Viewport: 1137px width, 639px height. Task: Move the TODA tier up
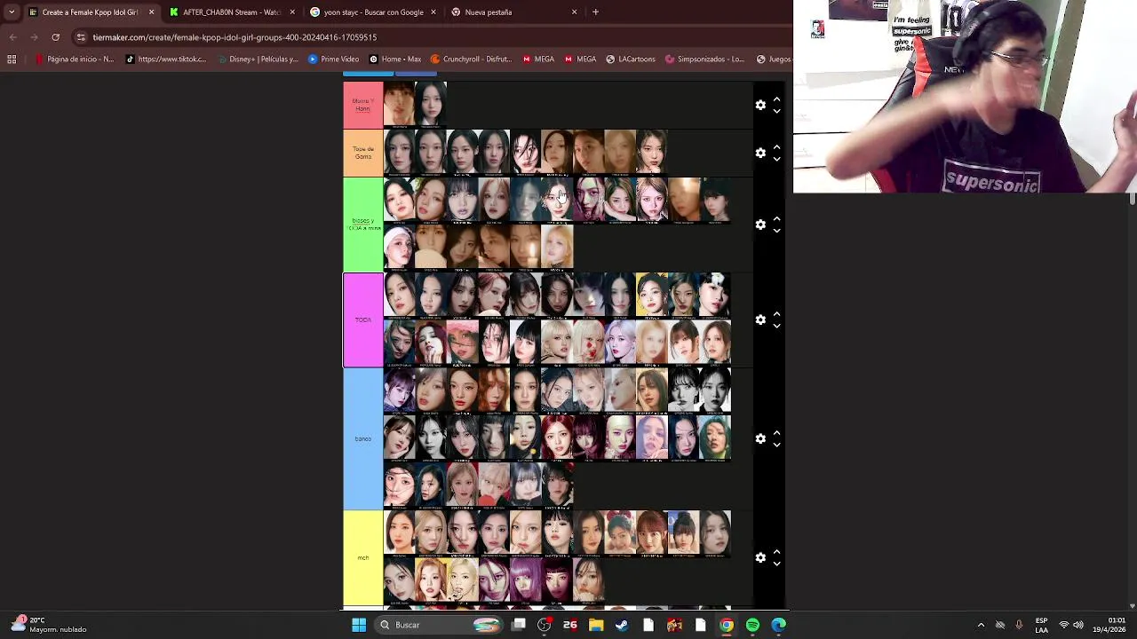776,313
